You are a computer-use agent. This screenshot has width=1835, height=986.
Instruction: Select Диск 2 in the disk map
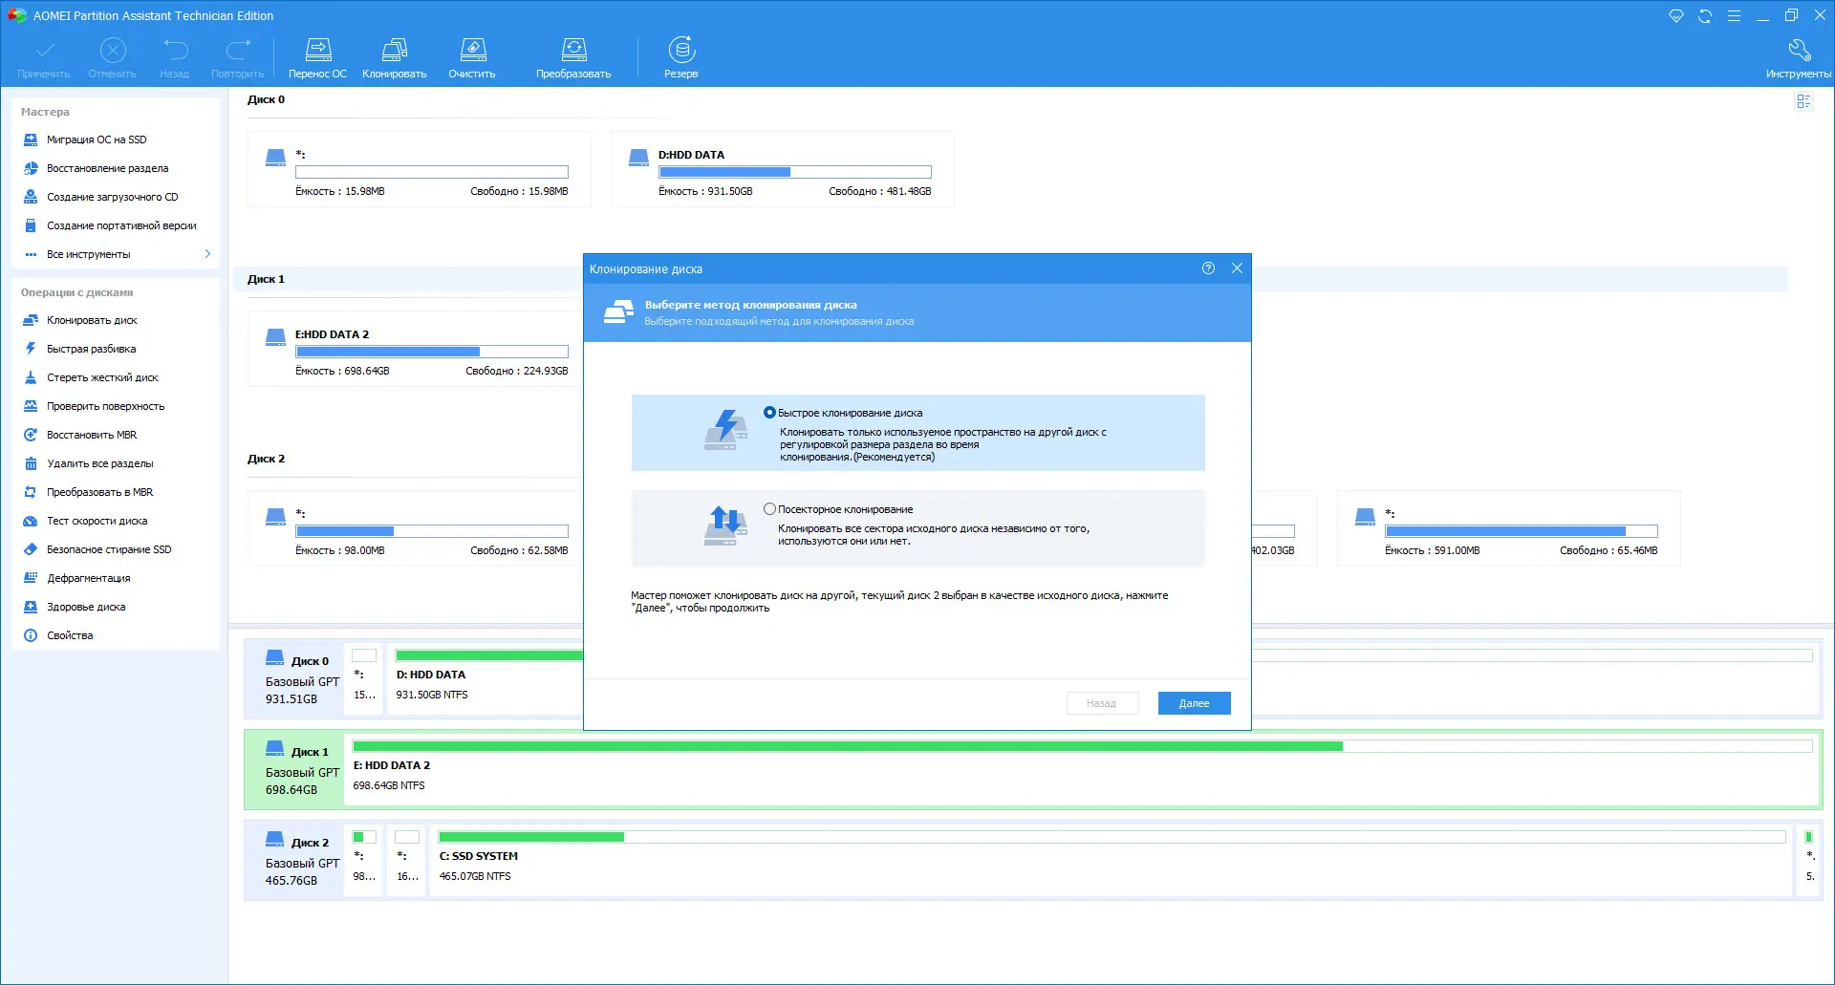294,861
